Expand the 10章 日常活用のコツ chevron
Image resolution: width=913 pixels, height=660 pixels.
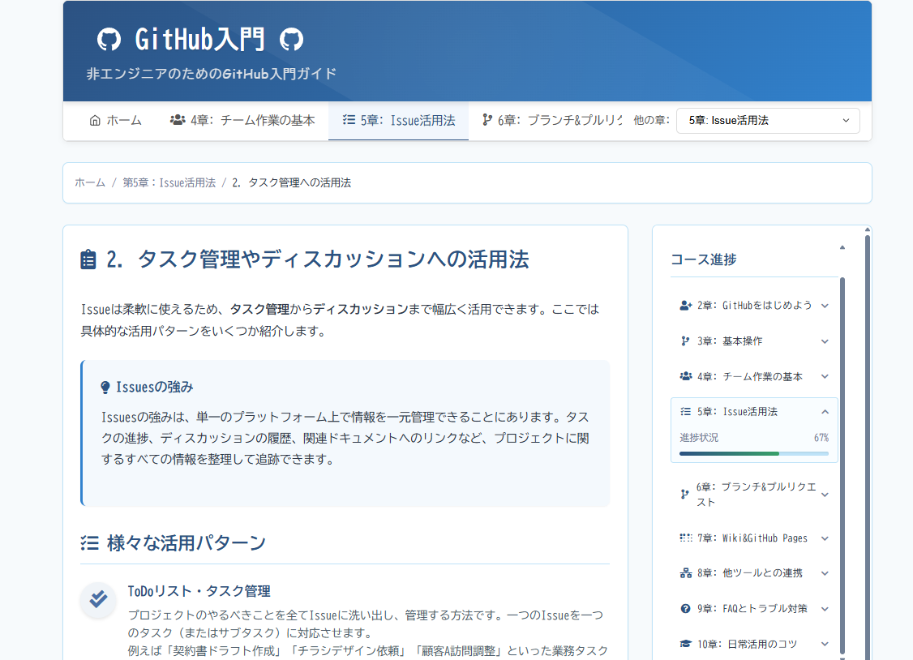tap(825, 645)
